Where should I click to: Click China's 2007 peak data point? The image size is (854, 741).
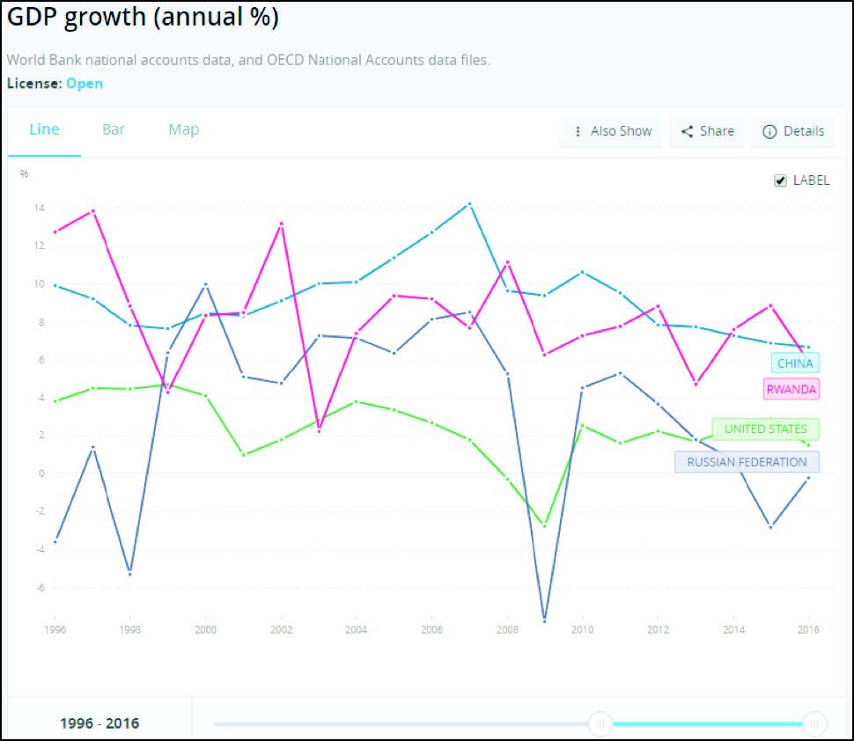point(470,203)
